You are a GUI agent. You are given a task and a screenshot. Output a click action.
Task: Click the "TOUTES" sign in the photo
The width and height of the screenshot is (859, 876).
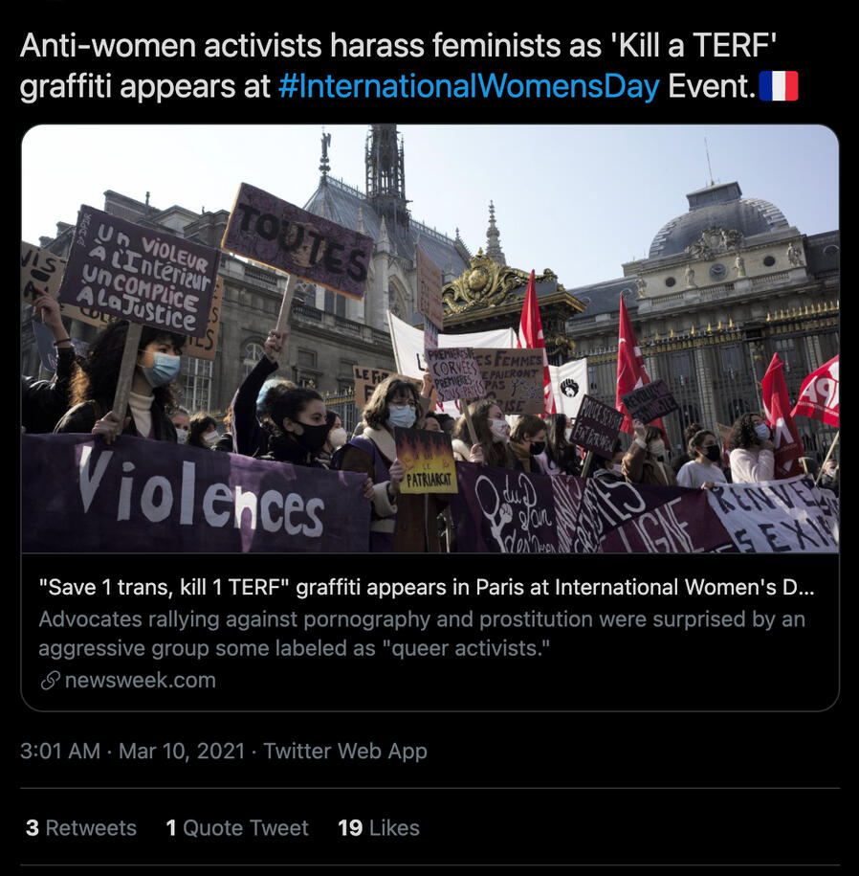(297, 241)
